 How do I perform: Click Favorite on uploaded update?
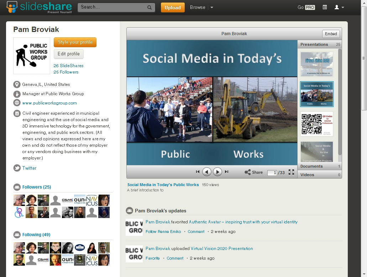click(x=153, y=258)
